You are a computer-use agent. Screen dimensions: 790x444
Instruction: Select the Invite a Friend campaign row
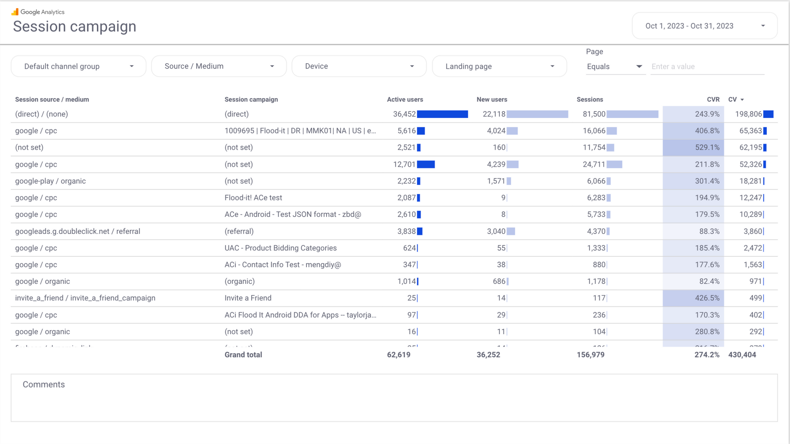[x=248, y=298]
